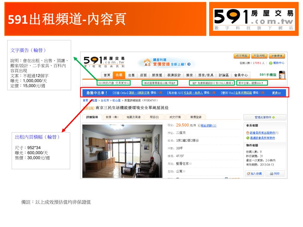Click the 首頁 breadcrumb link
This screenshot has width=303, height=227.
(x=86, y=100)
